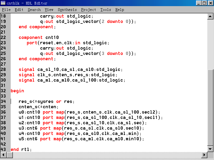This screenshot has height=160, width=214.
Task: Click 'carry:out std_logic;' on line 18
Action: [67, 16]
